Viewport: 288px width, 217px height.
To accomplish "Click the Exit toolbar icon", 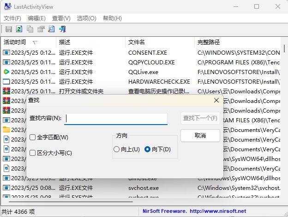I will [x=62, y=29].
